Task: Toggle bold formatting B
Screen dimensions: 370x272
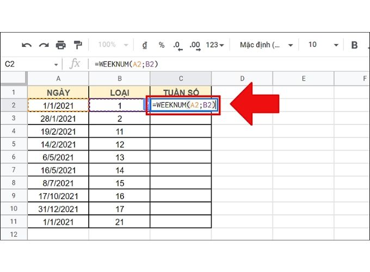Action: [x=354, y=45]
